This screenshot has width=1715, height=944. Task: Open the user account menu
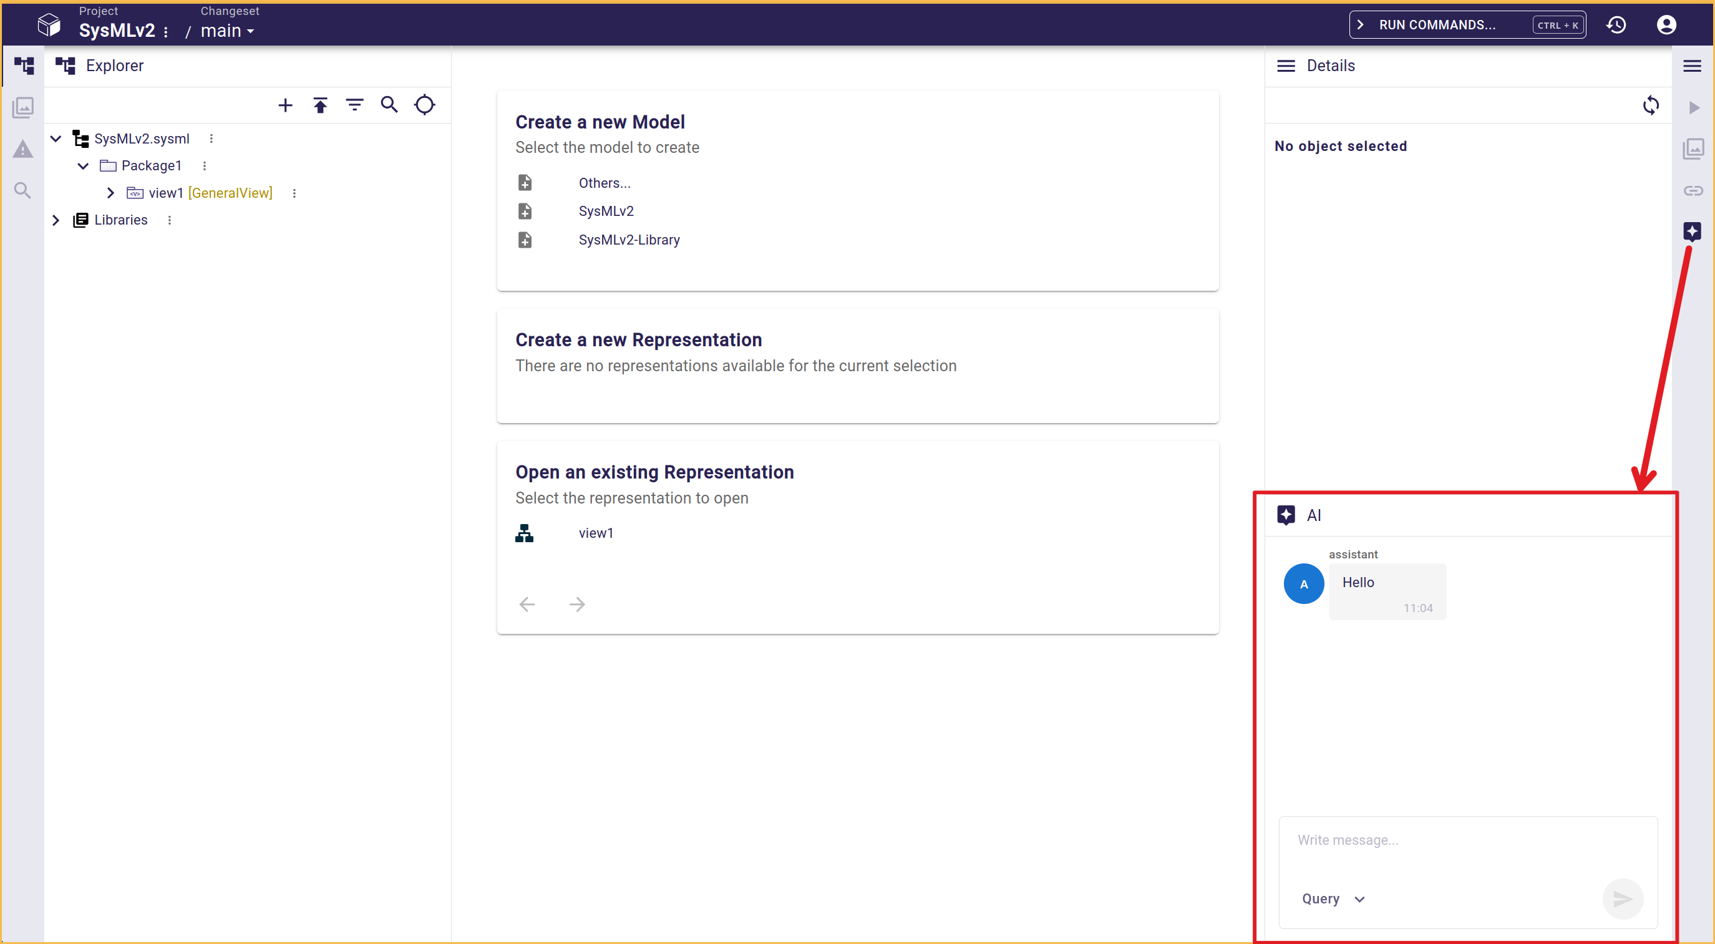click(1666, 24)
